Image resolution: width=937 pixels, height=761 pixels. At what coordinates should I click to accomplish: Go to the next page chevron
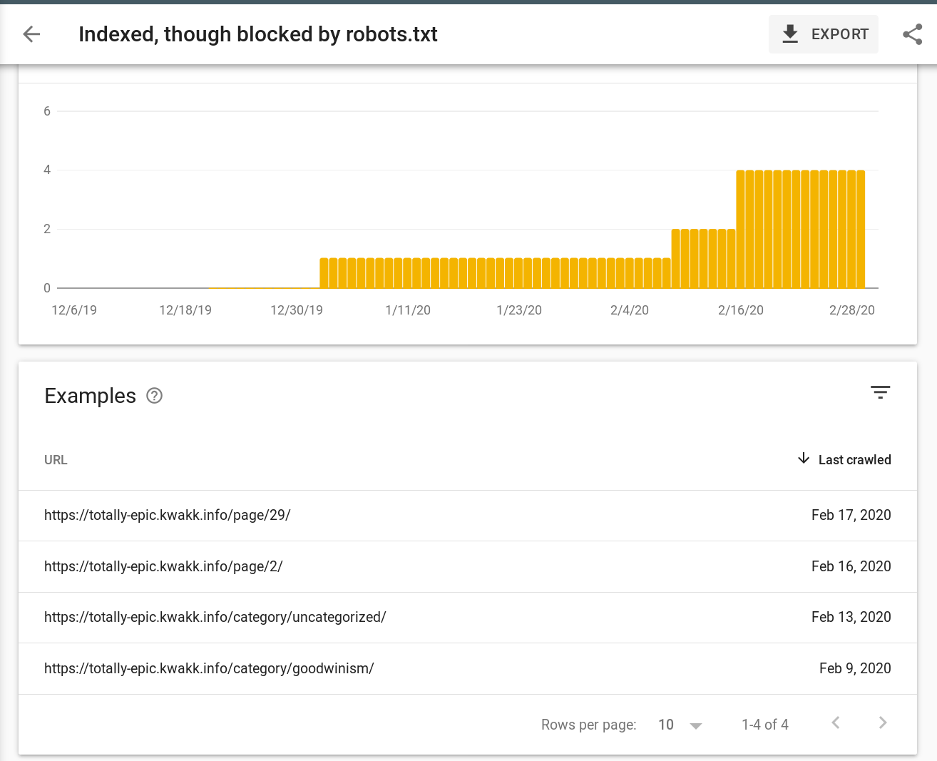883,723
